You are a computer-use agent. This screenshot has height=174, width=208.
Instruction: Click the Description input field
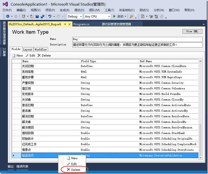(x=137, y=45)
